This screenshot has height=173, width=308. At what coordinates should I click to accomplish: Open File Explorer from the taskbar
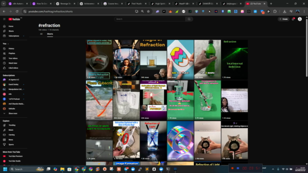click(62, 169)
